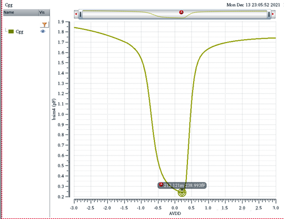
Task: Toggle Cgg trace visibility eye icon
Action: point(43,31)
